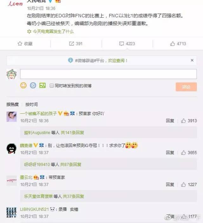Click the image upload icon
The image size is (203, 223).
[43, 86]
